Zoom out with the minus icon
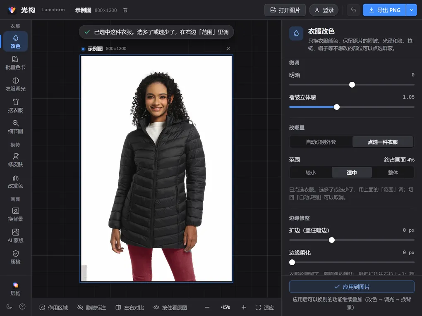422x316 pixels. click(207, 307)
